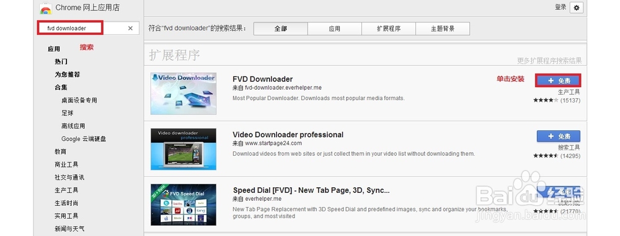The image size is (620, 236).
Task: Select 社交与通讯 category in sidebar
Action: [x=69, y=178]
